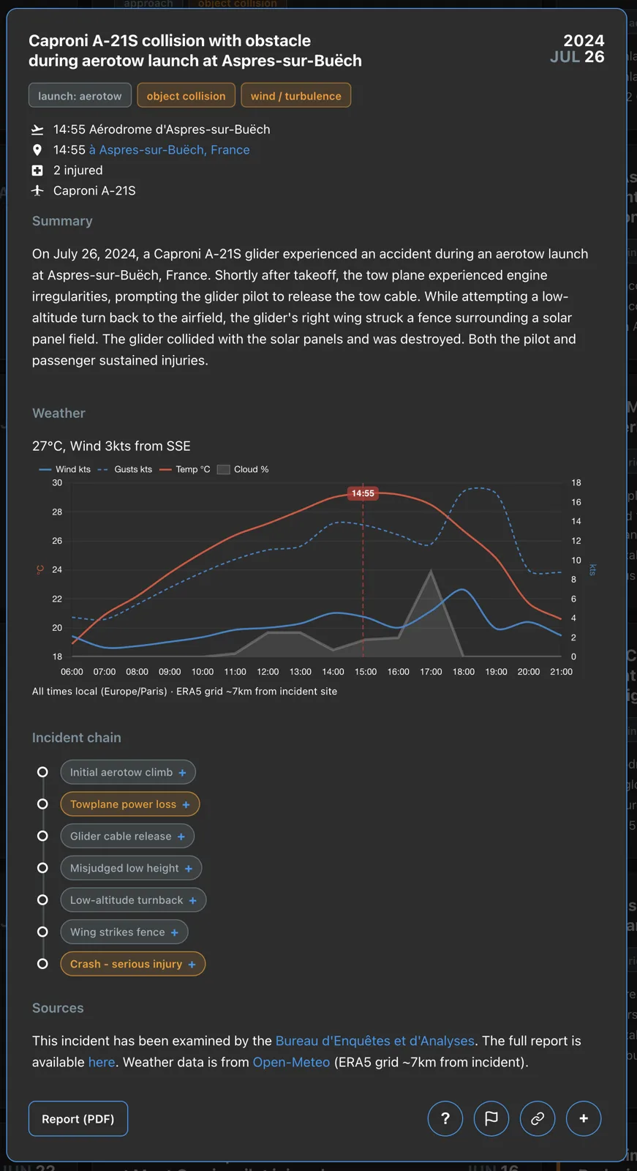Click the takeoff plane icon beside 14:55
Image resolution: width=637 pixels, height=1171 pixels.
pyautogui.click(x=37, y=130)
